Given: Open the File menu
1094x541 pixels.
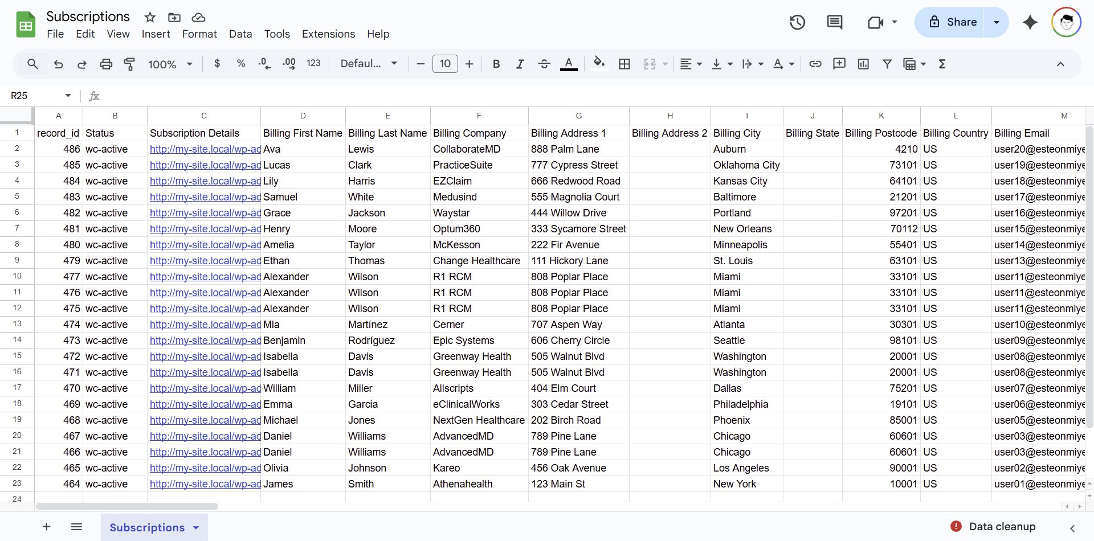Looking at the screenshot, I should 55,34.
